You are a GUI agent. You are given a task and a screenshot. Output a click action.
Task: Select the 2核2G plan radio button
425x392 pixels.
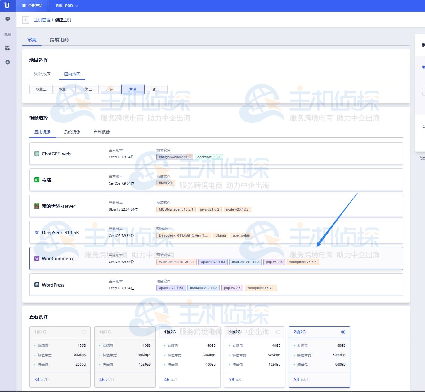coord(343,332)
